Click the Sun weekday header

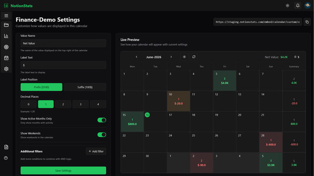tap(271, 66)
